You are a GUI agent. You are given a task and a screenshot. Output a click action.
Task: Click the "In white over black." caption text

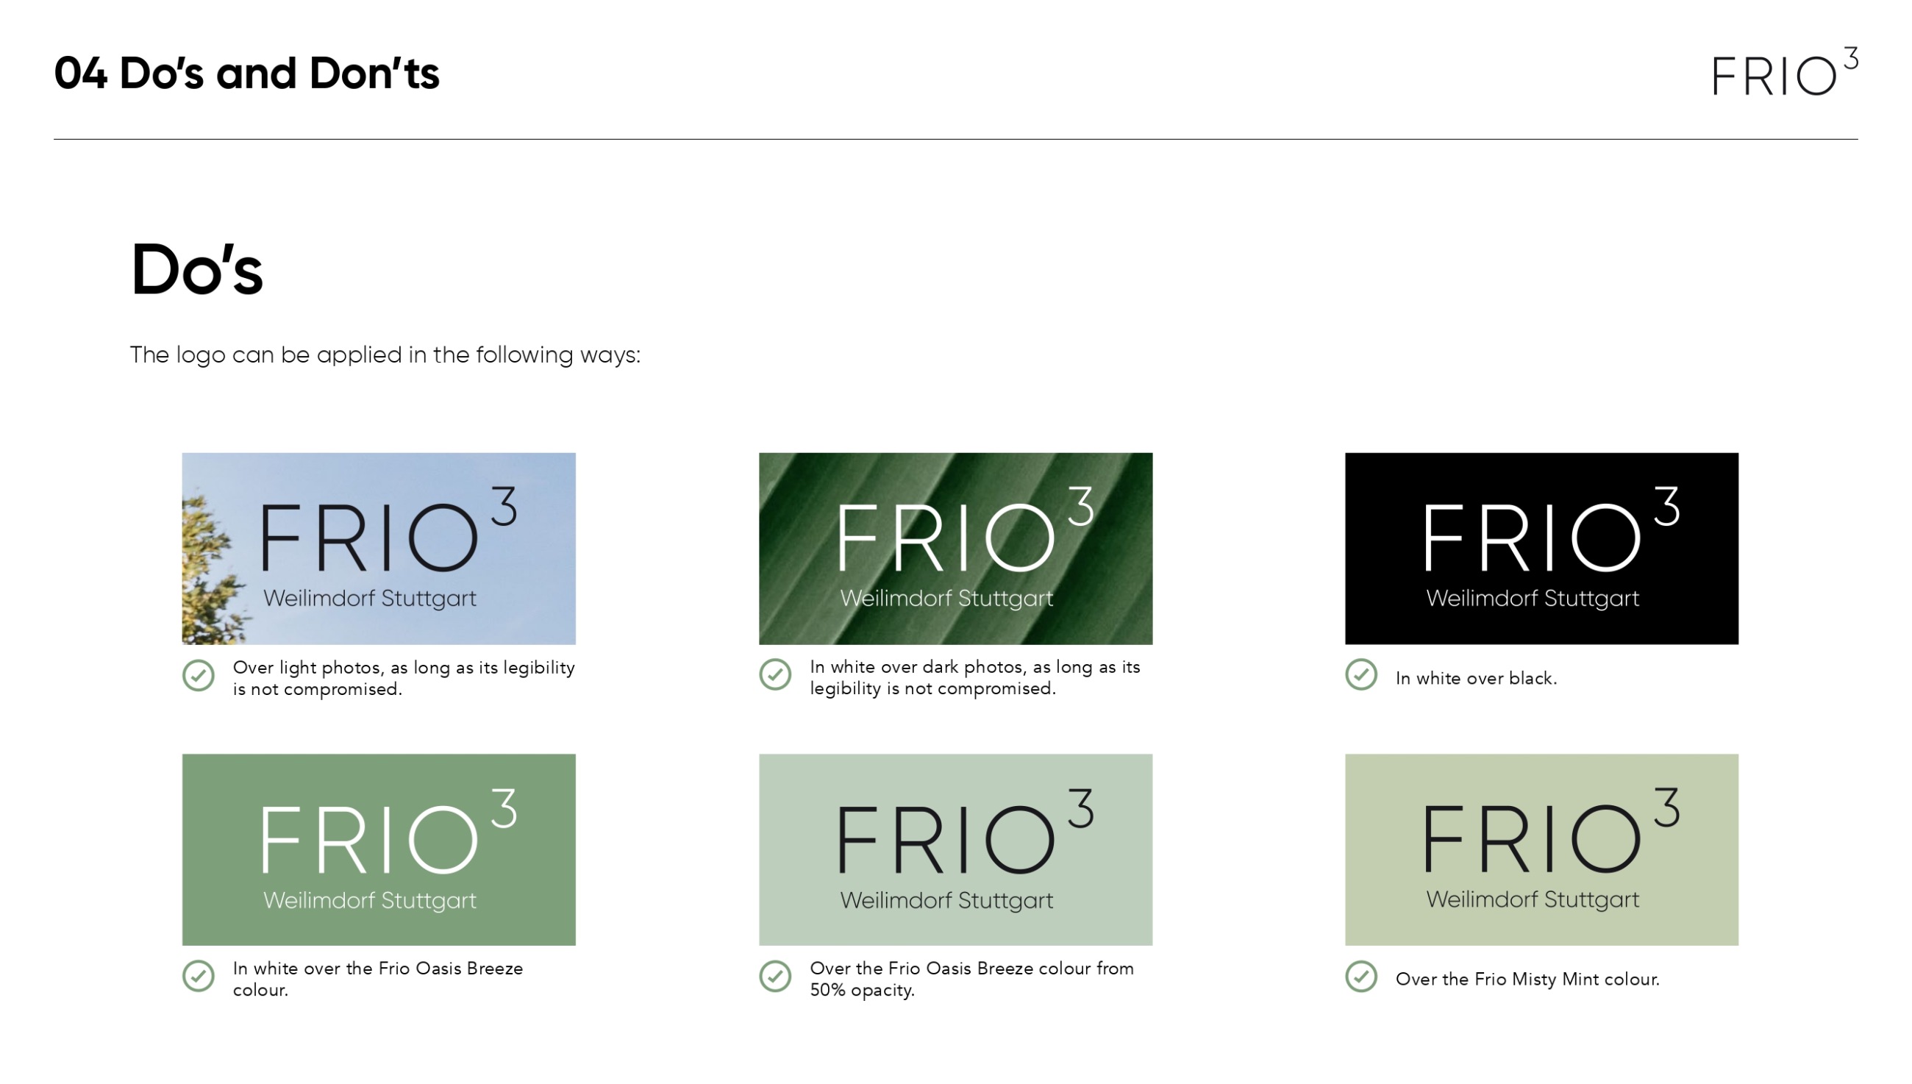click(x=1475, y=678)
